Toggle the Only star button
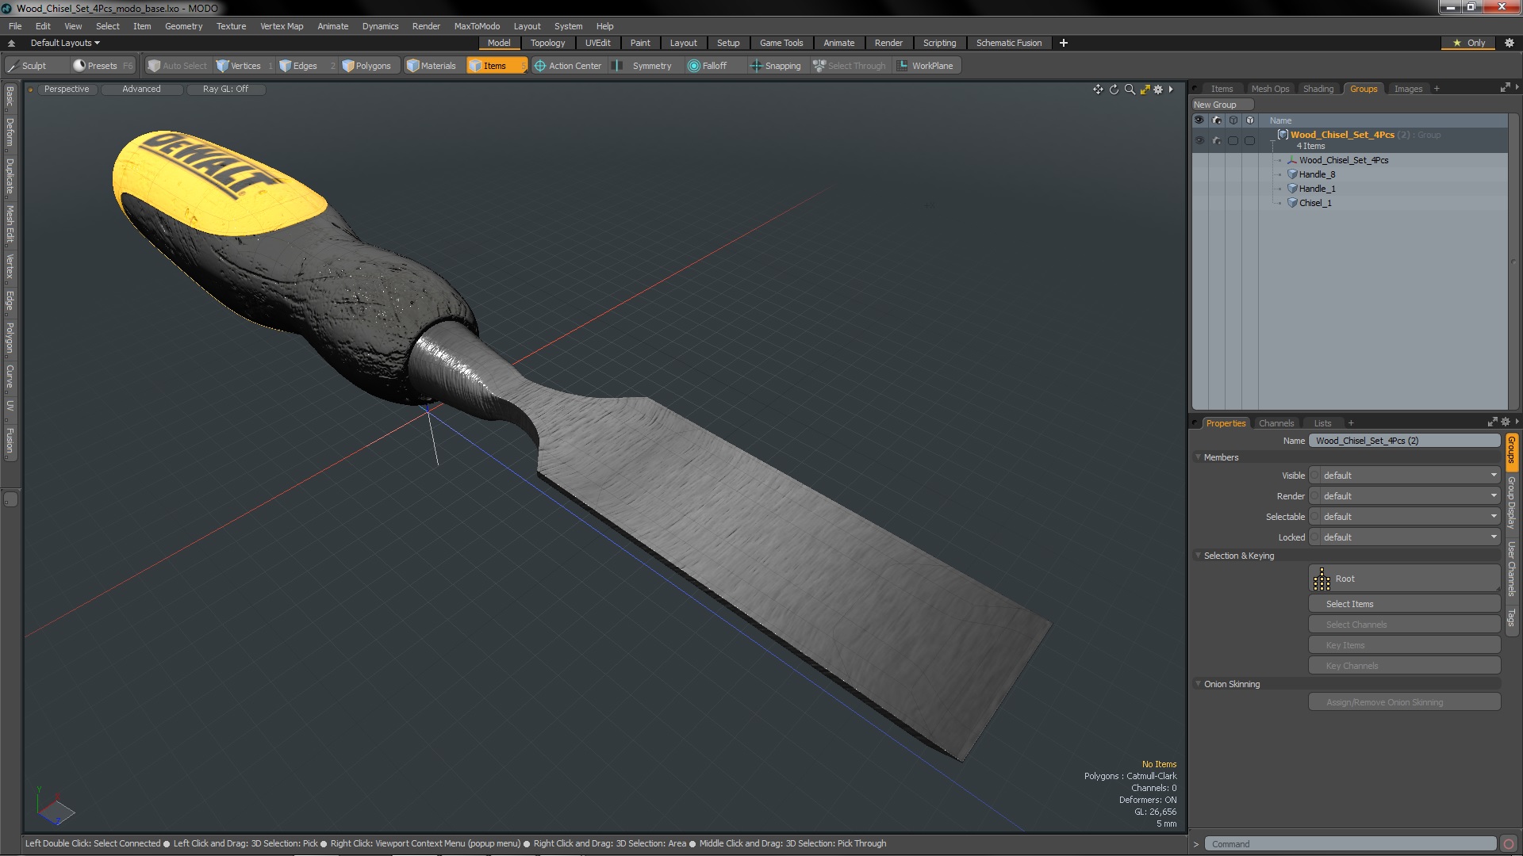Screen dimensions: 1523x856 click(x=1468, y=43)
